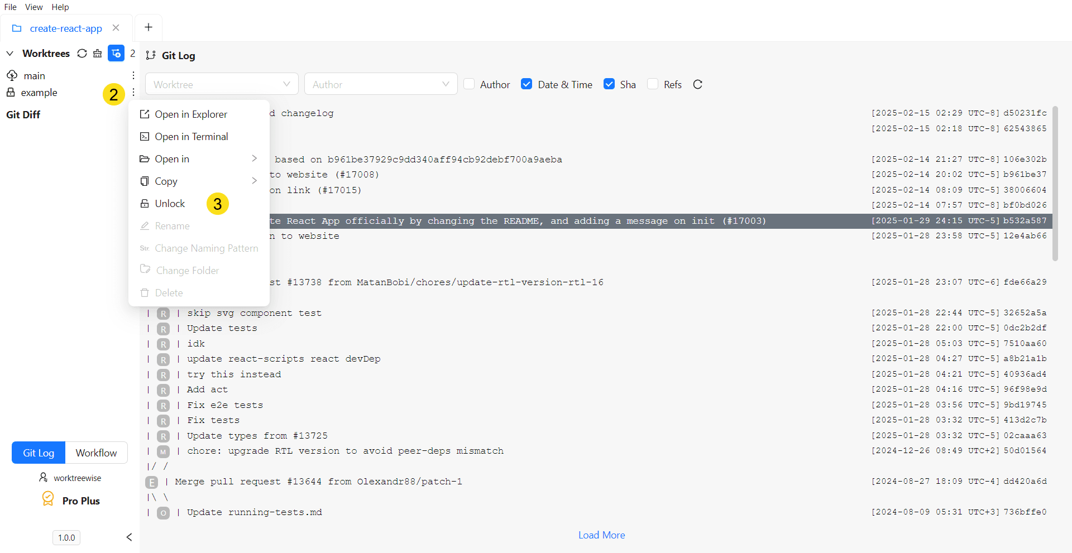This screenshot has width=1072, height=553.
Task: Enable the Refs checkbox
Action: (653, 84)
